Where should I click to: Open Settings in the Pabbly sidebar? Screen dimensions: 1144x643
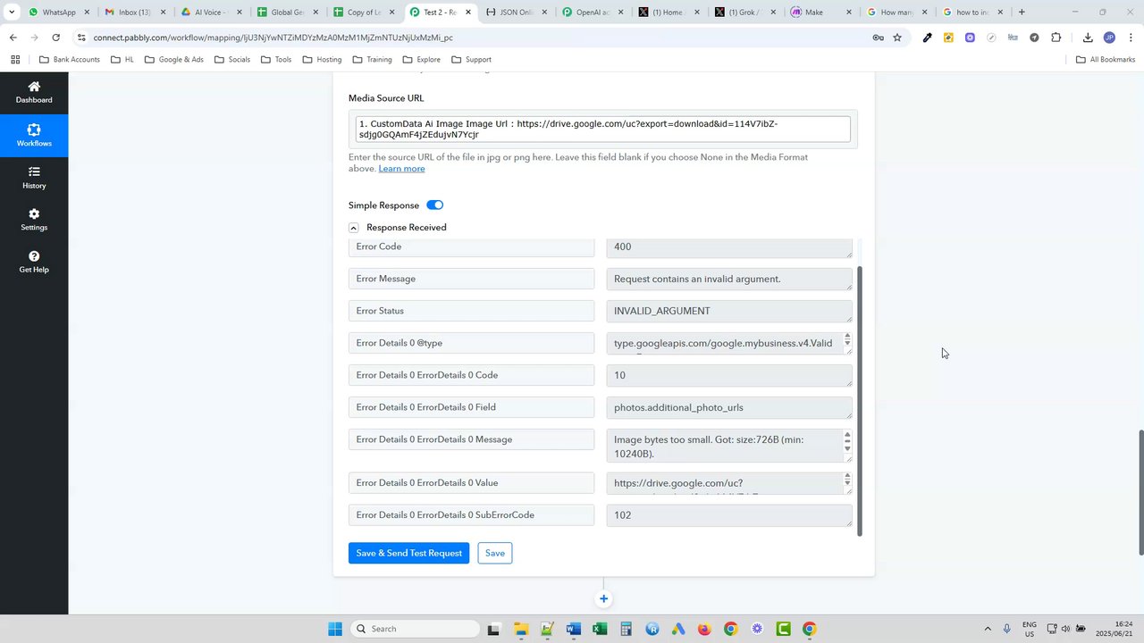[34, 220]
